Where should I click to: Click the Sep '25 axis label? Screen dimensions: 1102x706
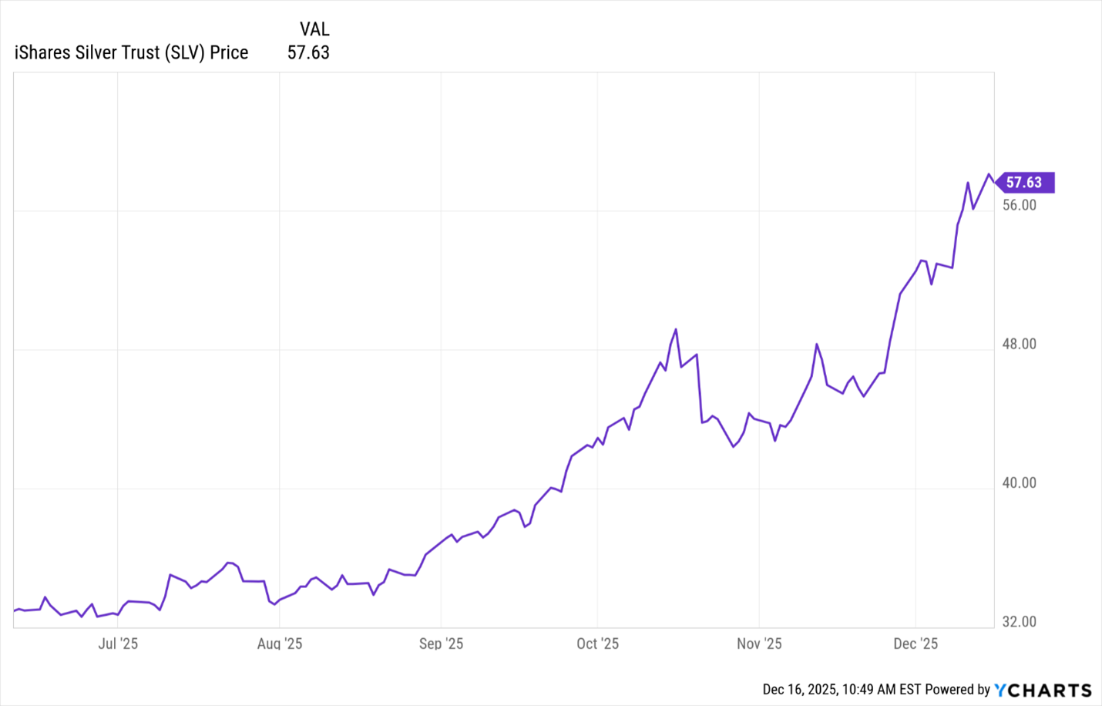441,644
